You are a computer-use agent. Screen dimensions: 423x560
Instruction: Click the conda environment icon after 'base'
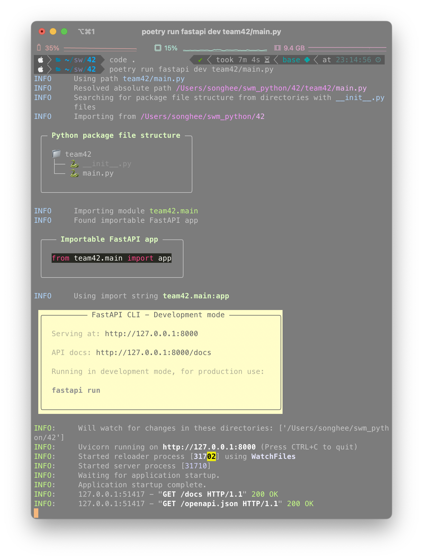[307, 60]
